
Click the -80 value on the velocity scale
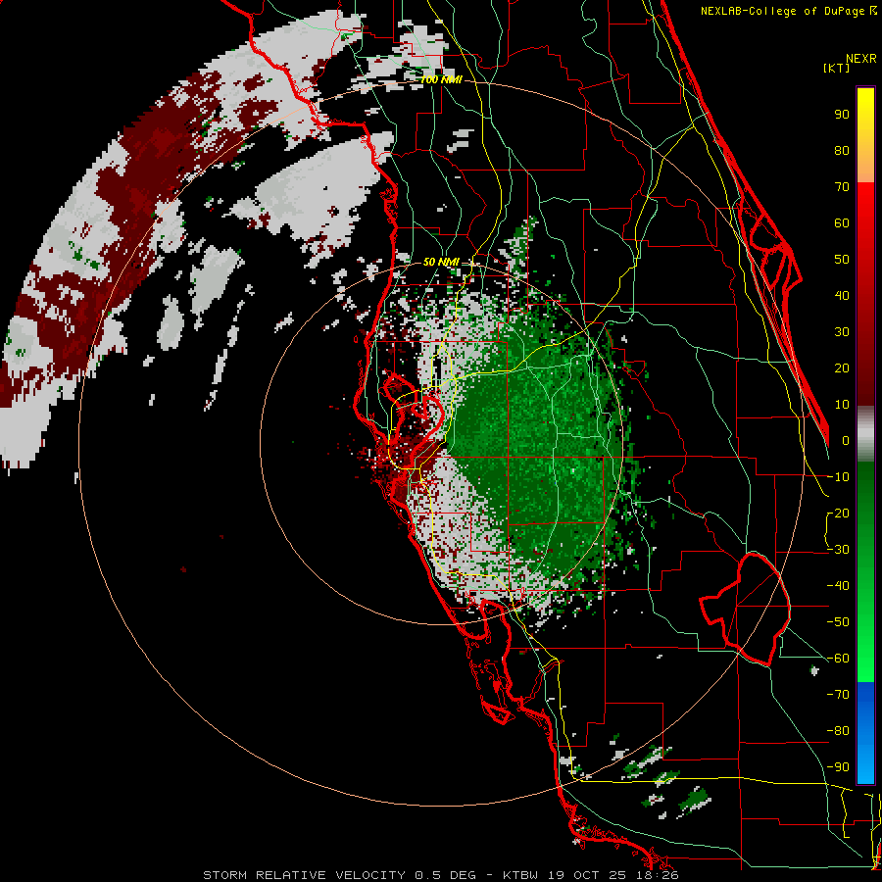838,731
